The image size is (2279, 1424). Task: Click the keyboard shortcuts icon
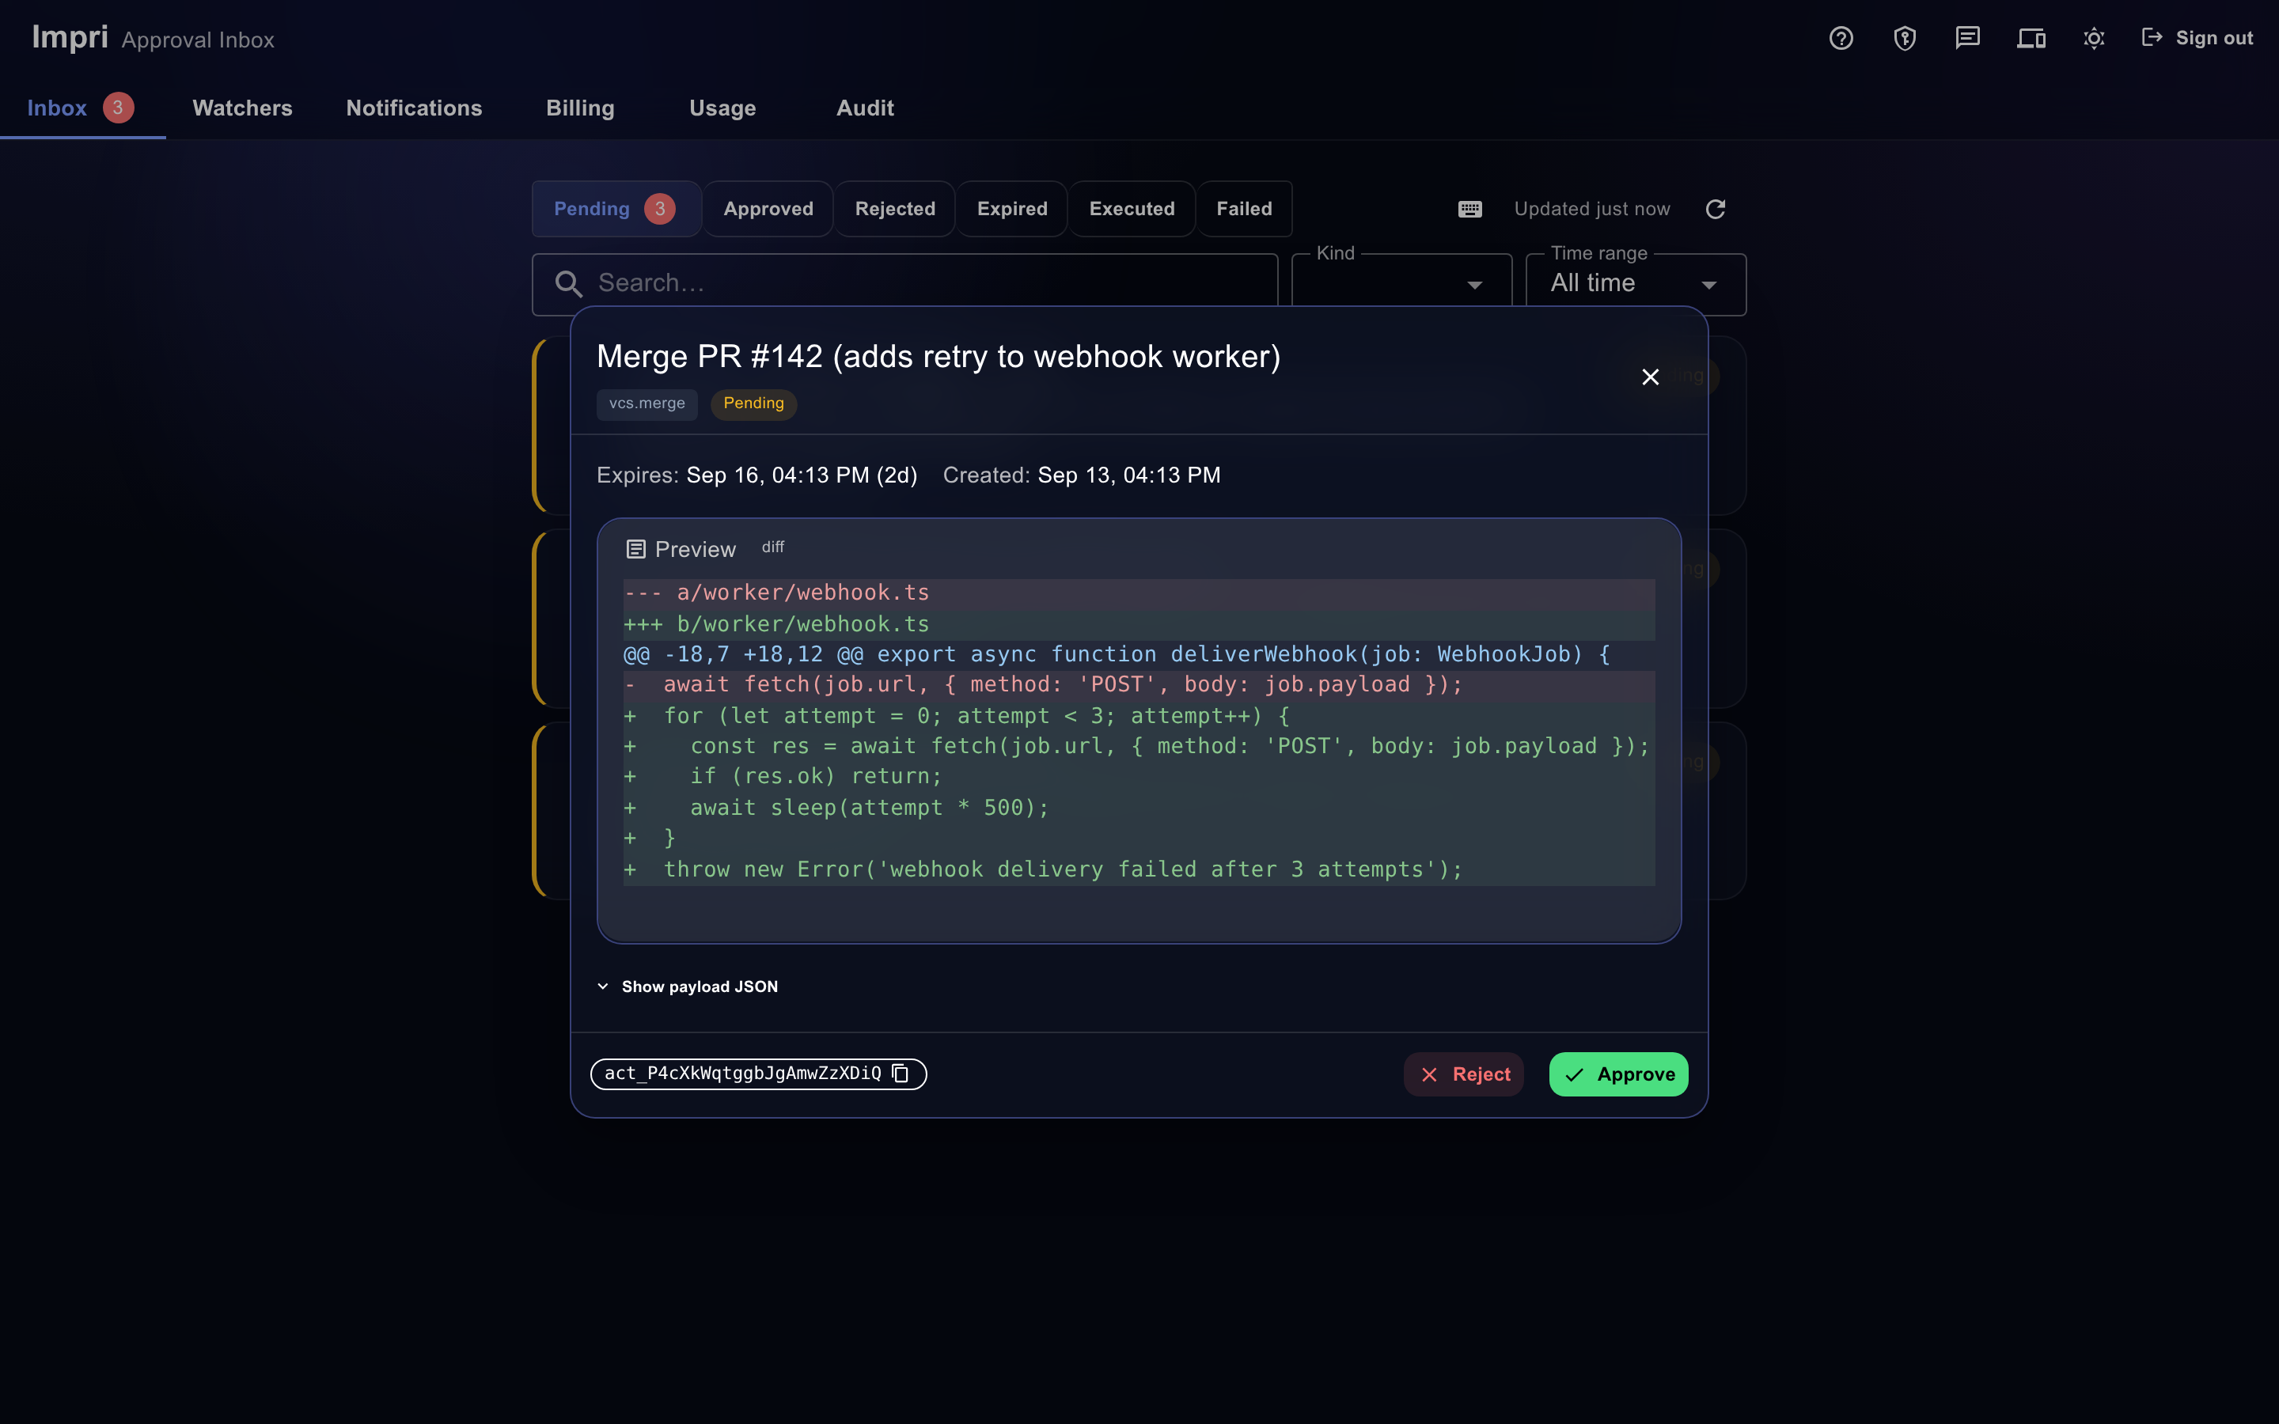pyautogui.click(x=1470, y=209)
